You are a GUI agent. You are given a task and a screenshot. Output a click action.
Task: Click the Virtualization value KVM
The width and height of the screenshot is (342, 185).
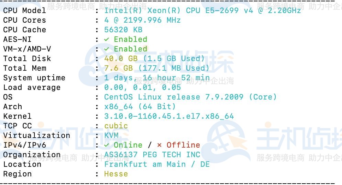tap(111, 136)
